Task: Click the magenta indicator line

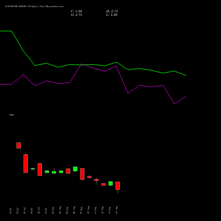Action: pyautogui.click(x=93, y=84)
